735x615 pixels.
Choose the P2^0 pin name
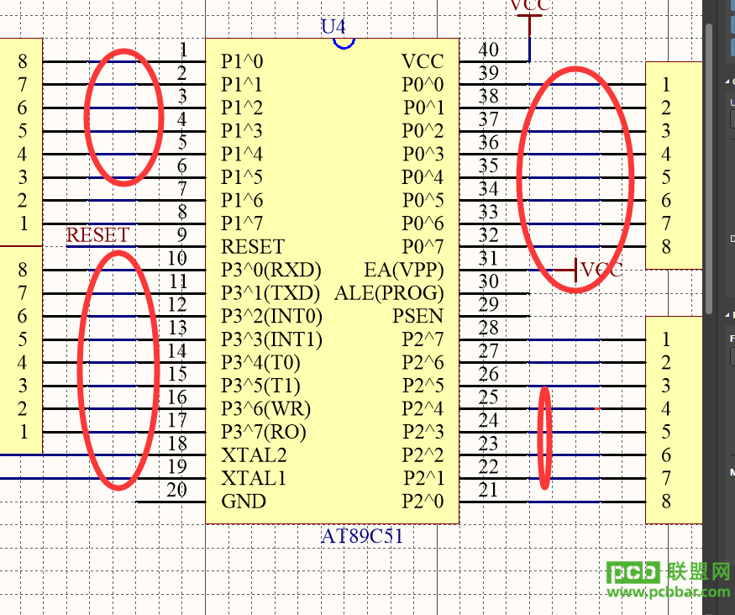click(x=423, y=502)
